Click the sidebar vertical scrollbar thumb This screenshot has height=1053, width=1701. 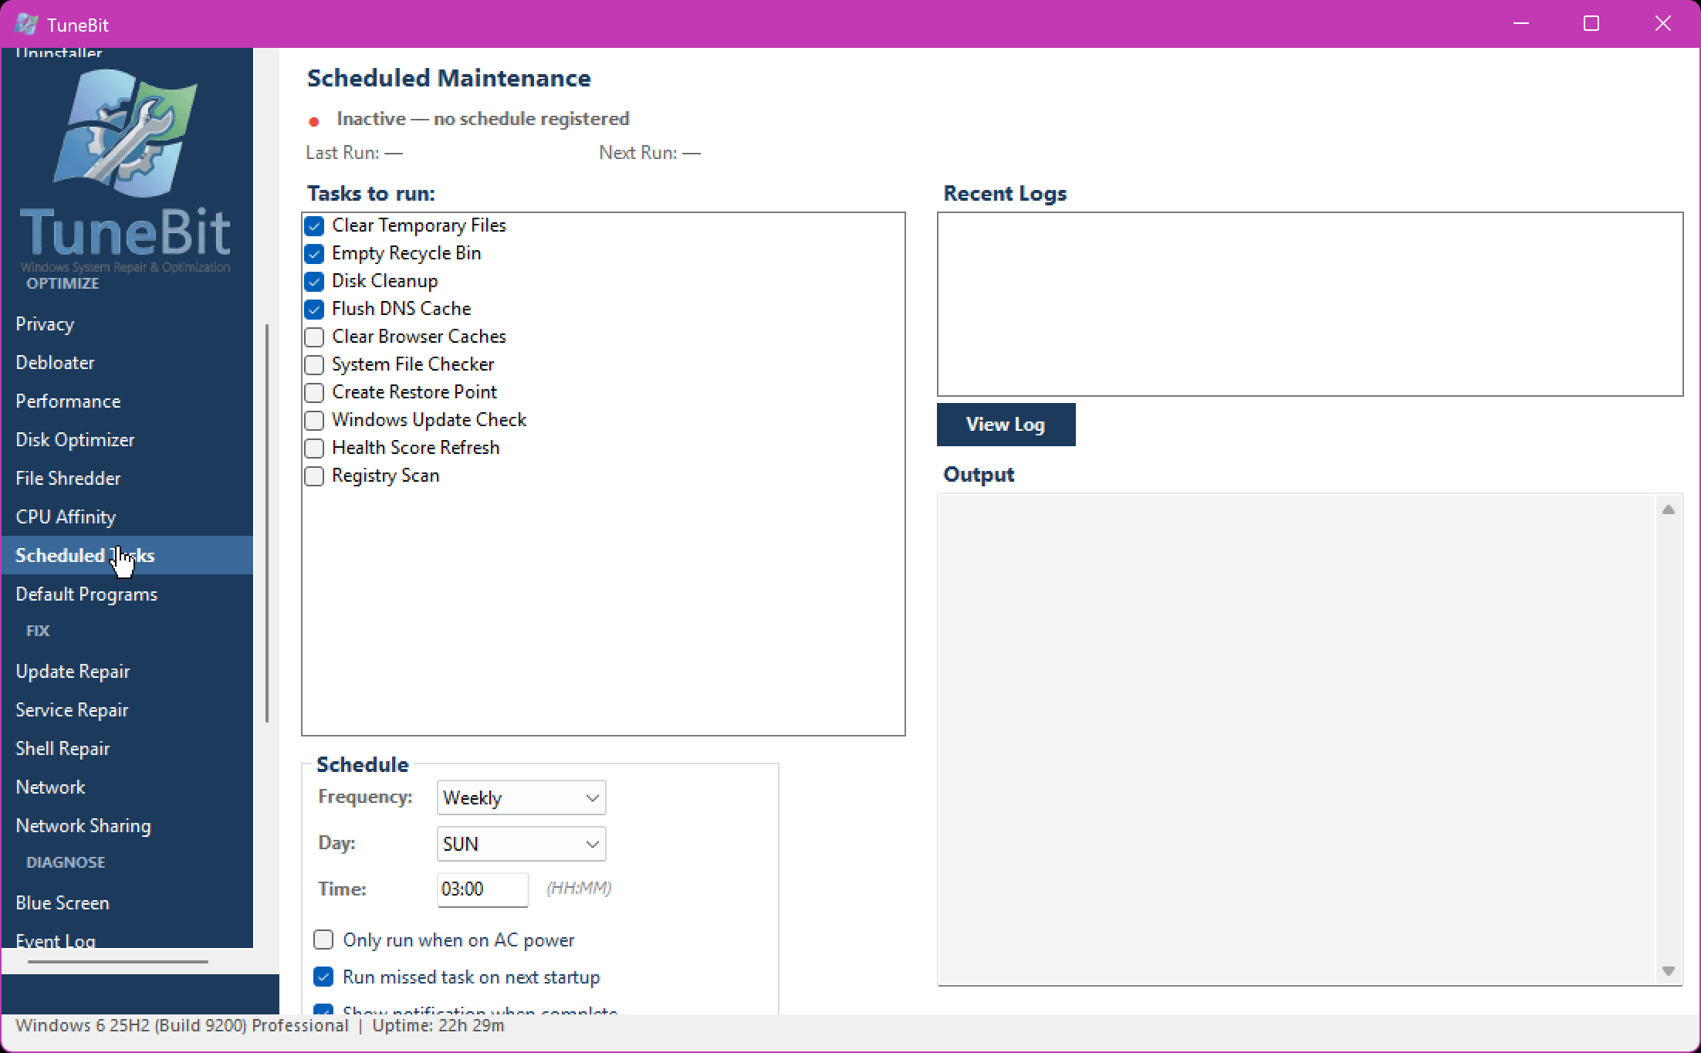coord(267,523)
